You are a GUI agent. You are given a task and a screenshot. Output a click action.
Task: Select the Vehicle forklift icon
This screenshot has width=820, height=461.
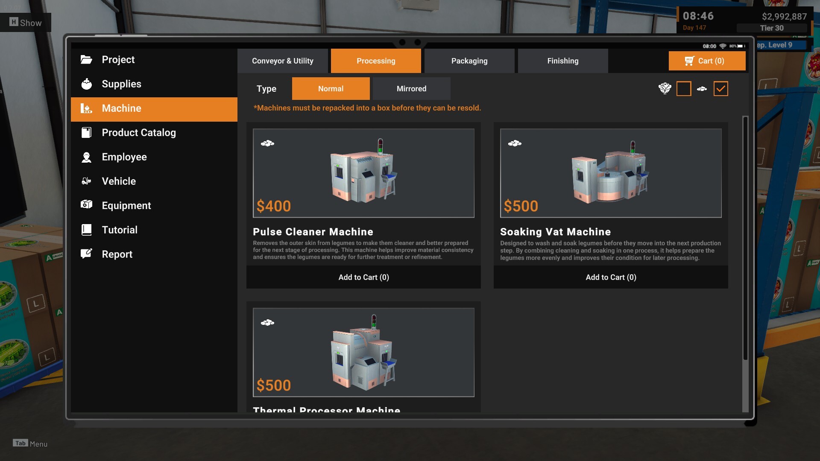pyautogui.click(x=86, y=181)
